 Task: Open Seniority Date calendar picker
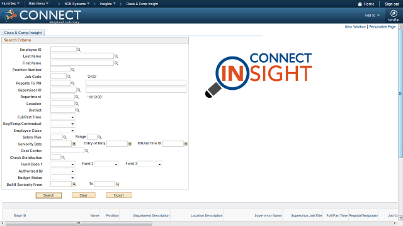point(74,144)
